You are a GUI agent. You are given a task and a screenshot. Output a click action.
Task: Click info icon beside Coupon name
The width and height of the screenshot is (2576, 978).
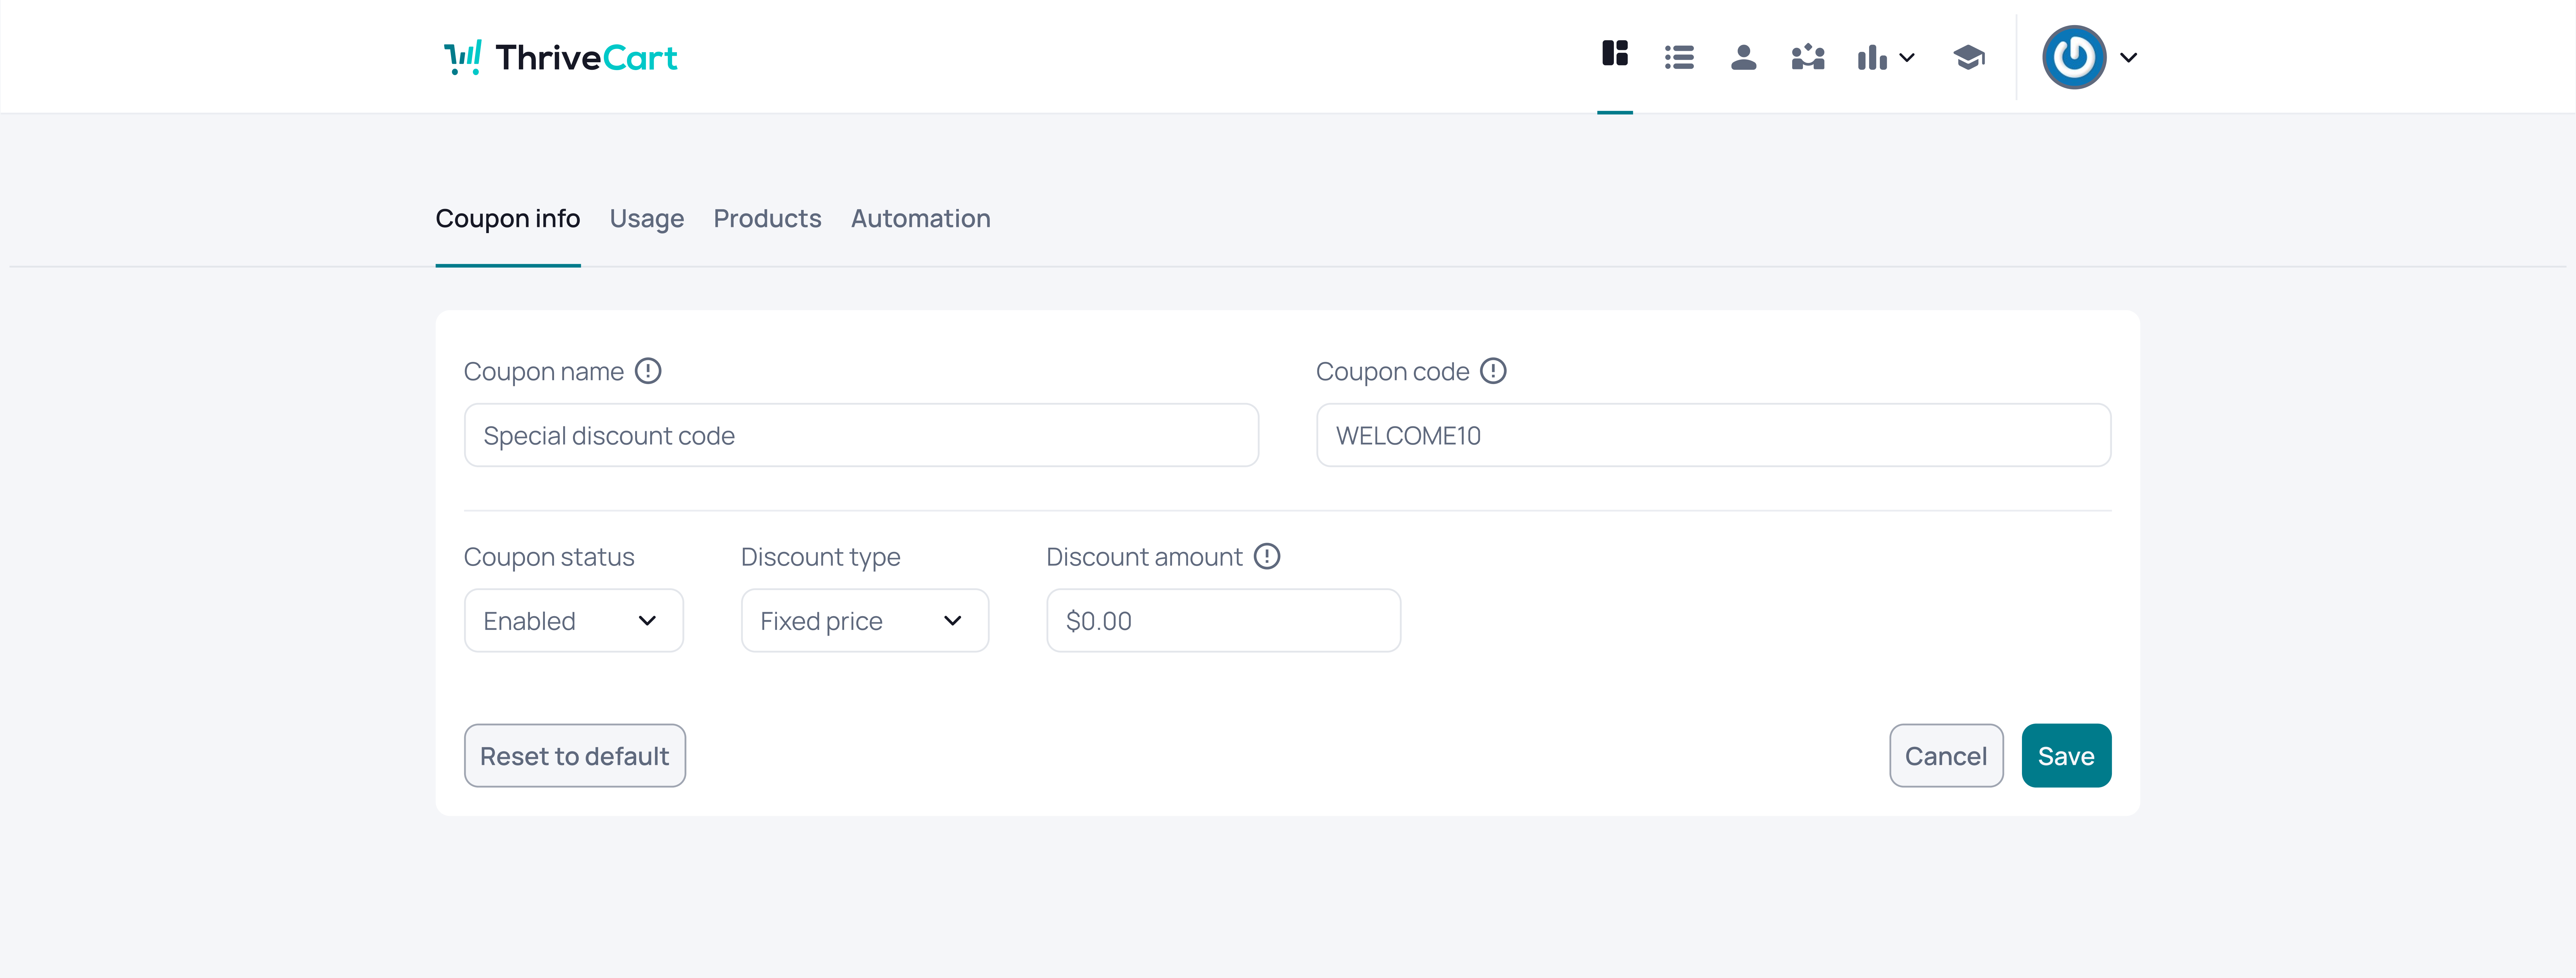tap(648, 371)
